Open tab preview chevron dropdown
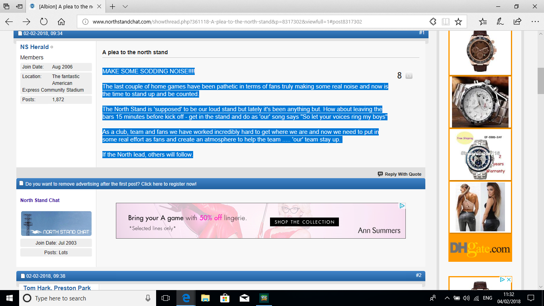Screen dimensions: 544x306 [x=125, y=6]
